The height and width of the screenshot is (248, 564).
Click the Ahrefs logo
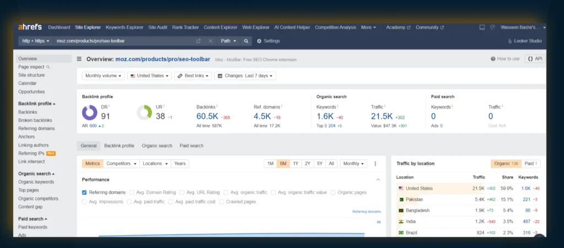pyautogui.click(x=30, y=27)
